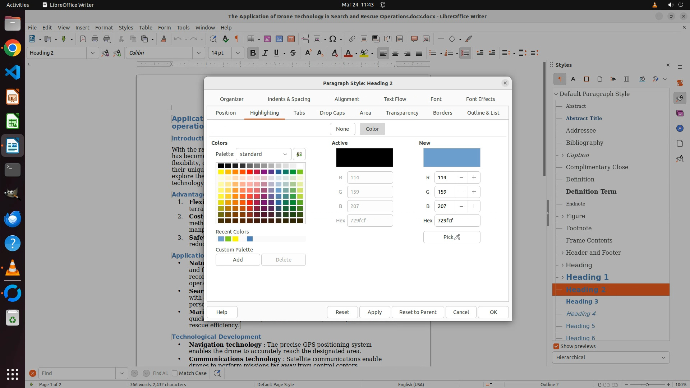Toggle formatting marks pilcrow icon

(237, 39)
